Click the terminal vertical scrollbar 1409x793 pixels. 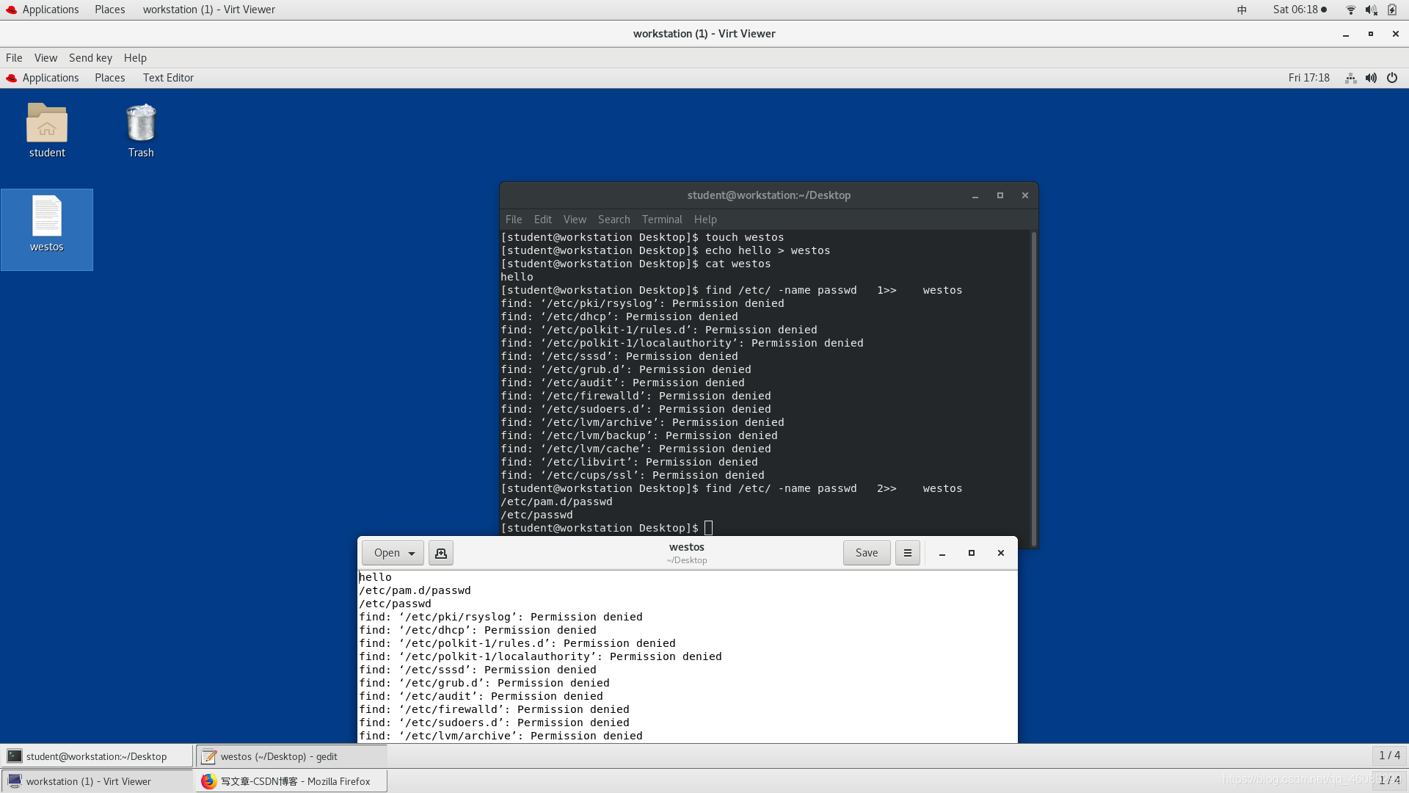1033,389
